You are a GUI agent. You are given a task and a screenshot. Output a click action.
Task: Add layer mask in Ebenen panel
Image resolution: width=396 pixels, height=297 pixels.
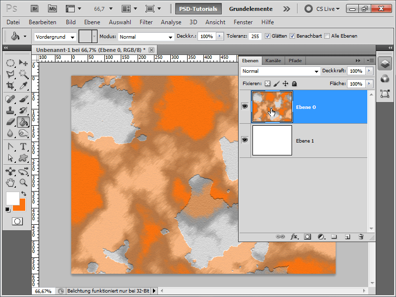click(x=307, y=237)
